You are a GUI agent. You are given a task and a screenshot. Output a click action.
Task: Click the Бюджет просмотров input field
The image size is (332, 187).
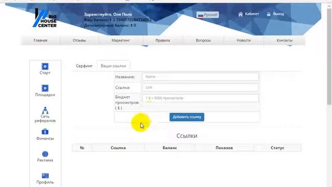point(201,98)
